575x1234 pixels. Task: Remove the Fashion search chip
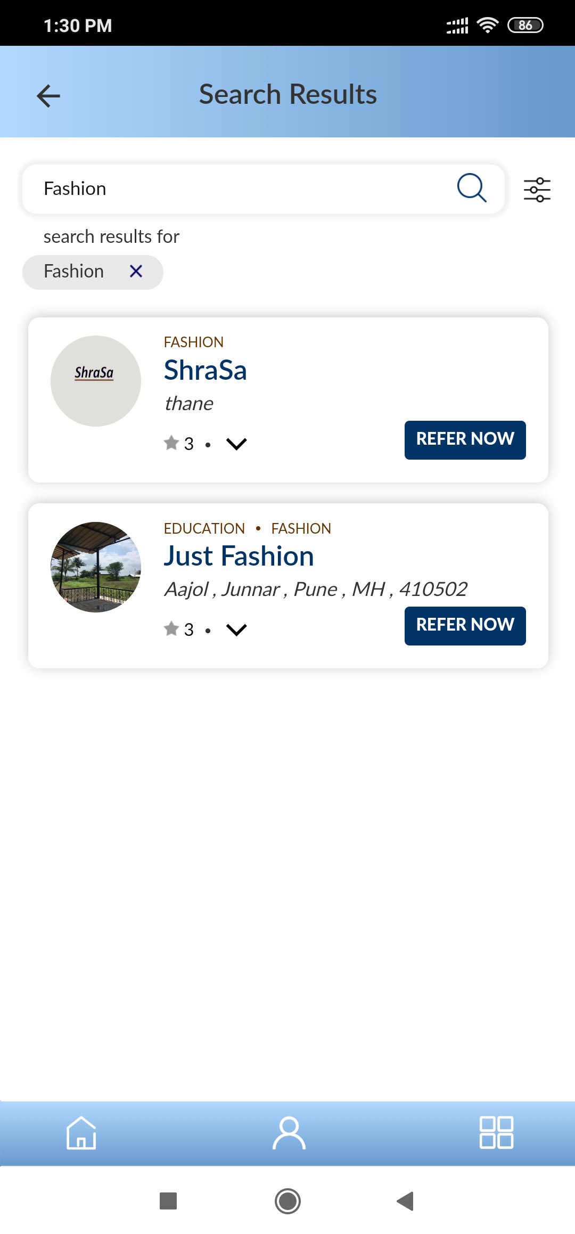click(136, 272)
